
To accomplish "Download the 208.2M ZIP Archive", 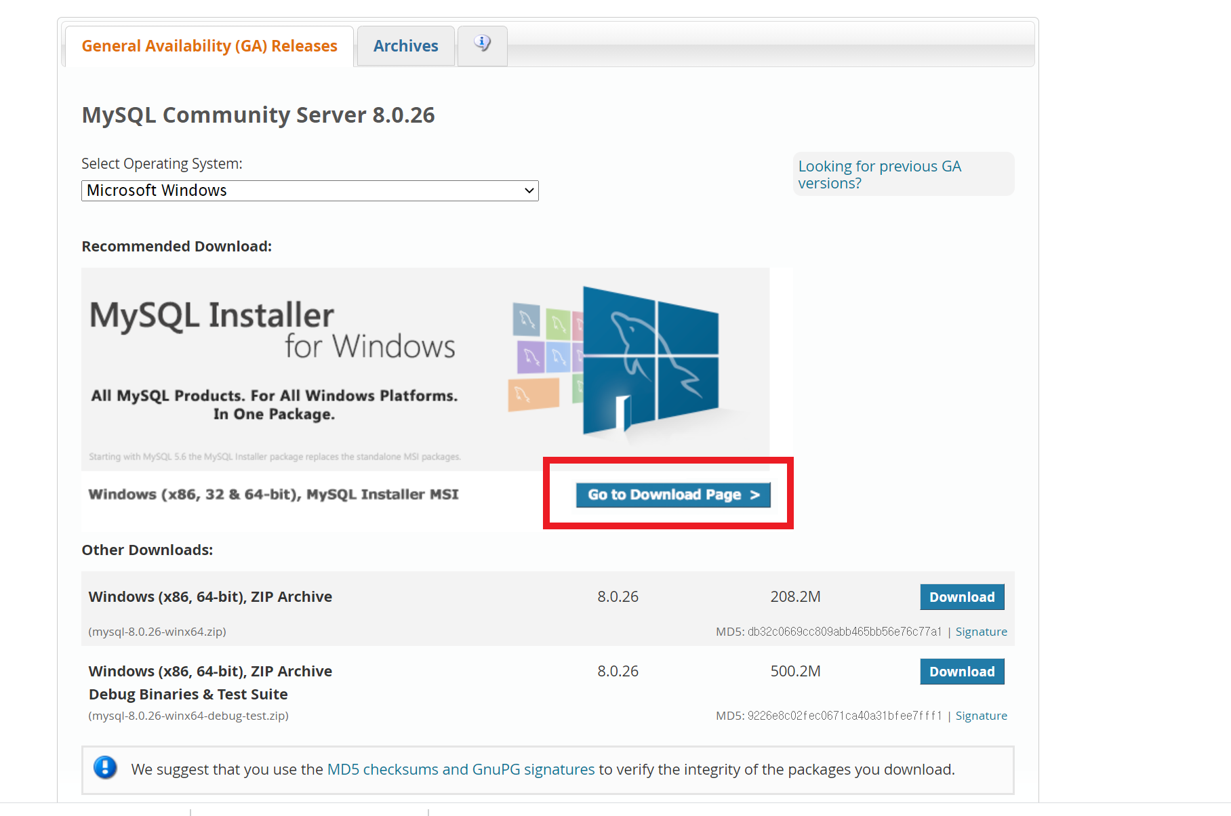I will [962, 597].
